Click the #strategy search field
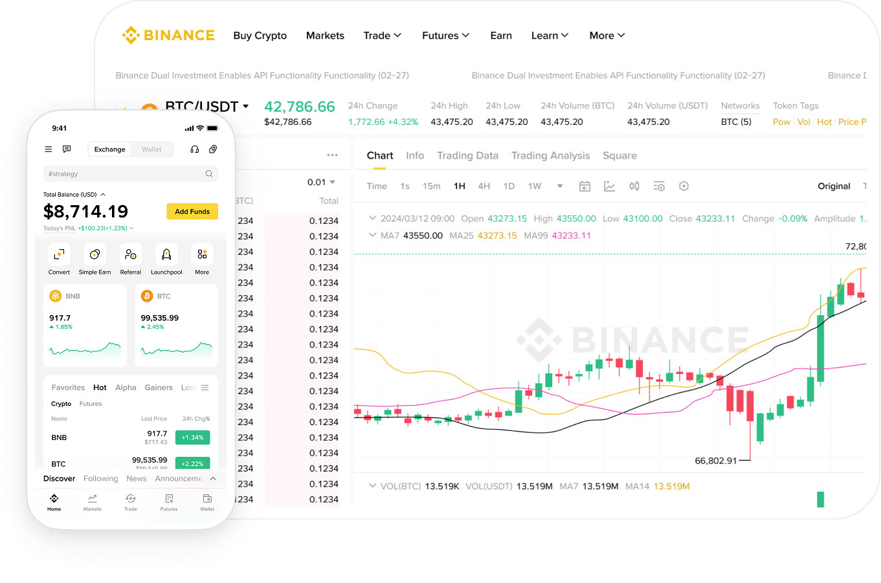This screenshot has width=881, height=583. pos(131,173)
